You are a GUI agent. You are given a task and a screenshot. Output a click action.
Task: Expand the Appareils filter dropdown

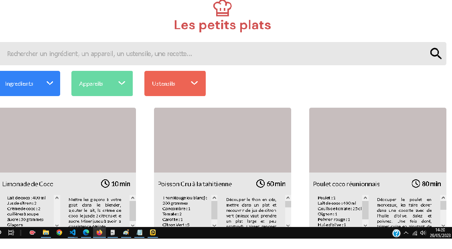(102, 83)
